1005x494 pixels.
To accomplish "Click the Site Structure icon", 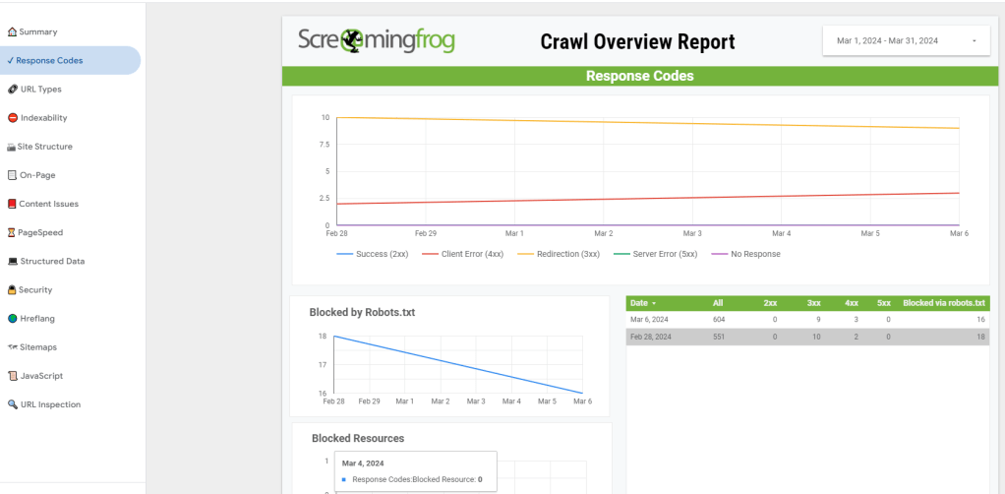I will [12, 147].
